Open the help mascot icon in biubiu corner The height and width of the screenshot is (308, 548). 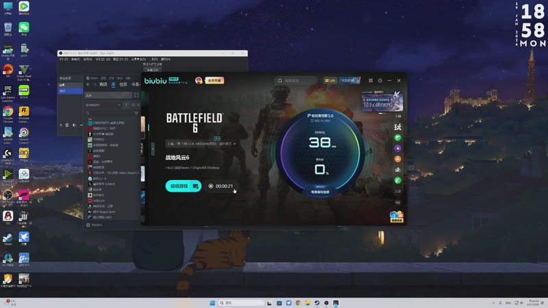tap(397, 216)
